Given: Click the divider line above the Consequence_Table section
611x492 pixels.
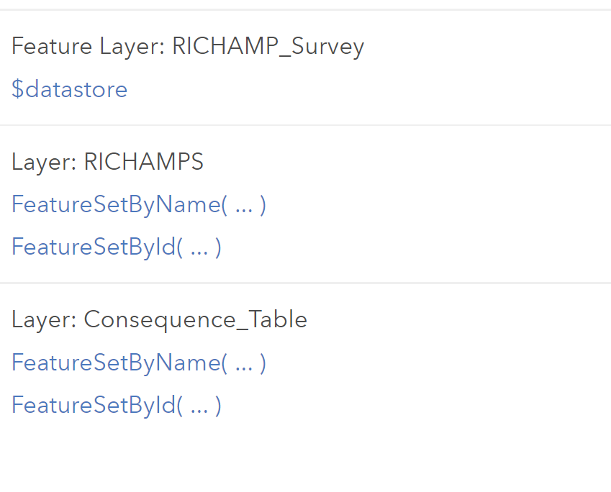Looking at the screenshot, I should pyautogui.click(x=305, y=283).
